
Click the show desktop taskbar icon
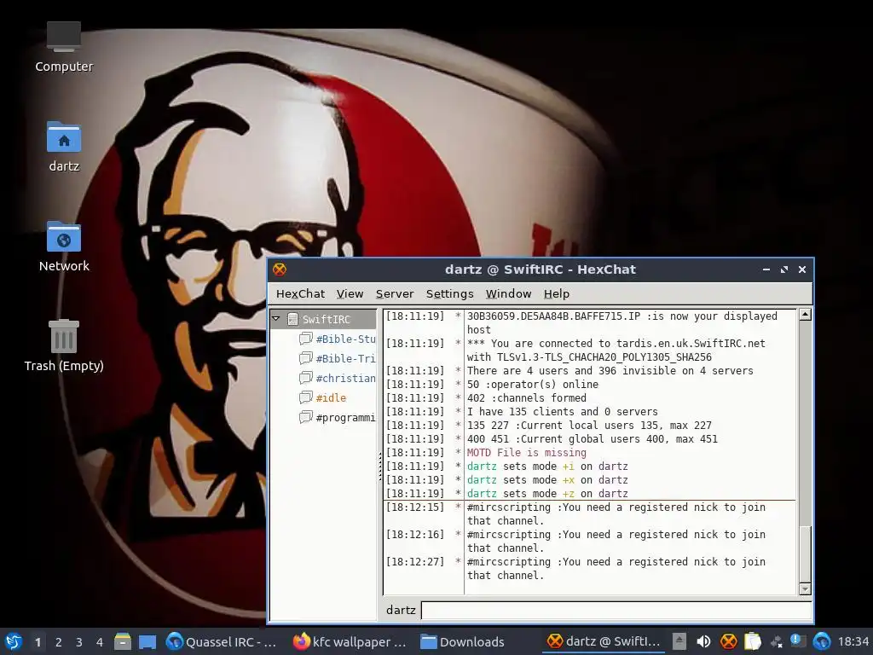(147, 641)
